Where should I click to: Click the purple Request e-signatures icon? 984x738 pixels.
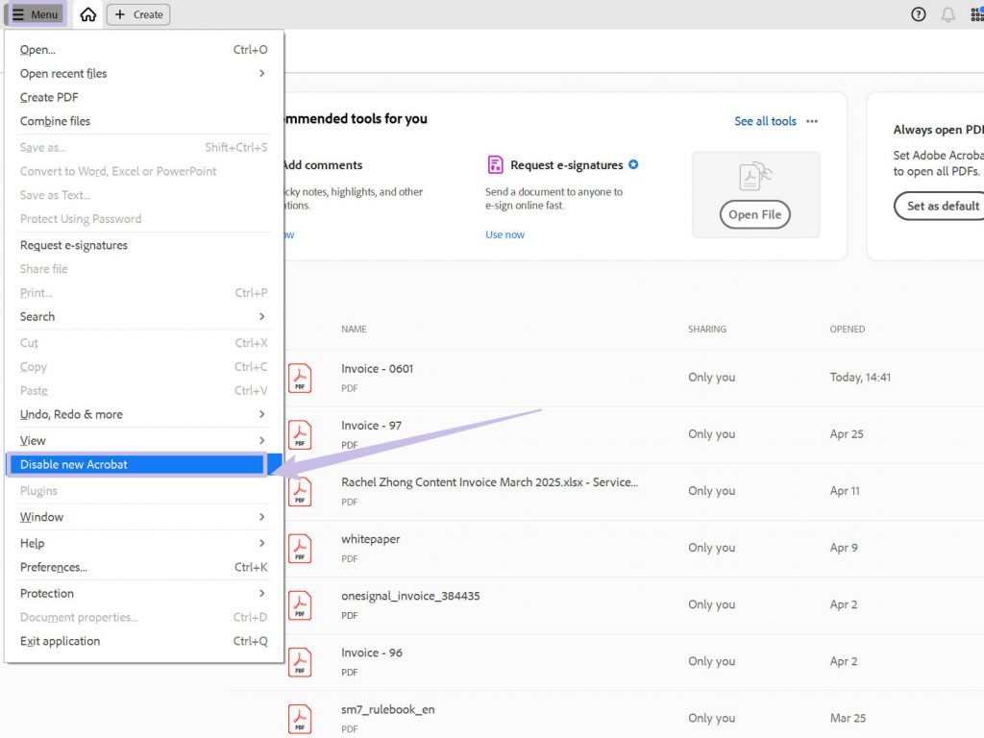pyautogui.click(x=496, y=164)
